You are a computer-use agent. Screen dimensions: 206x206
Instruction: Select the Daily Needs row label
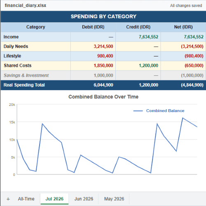(x=16, y=47)
